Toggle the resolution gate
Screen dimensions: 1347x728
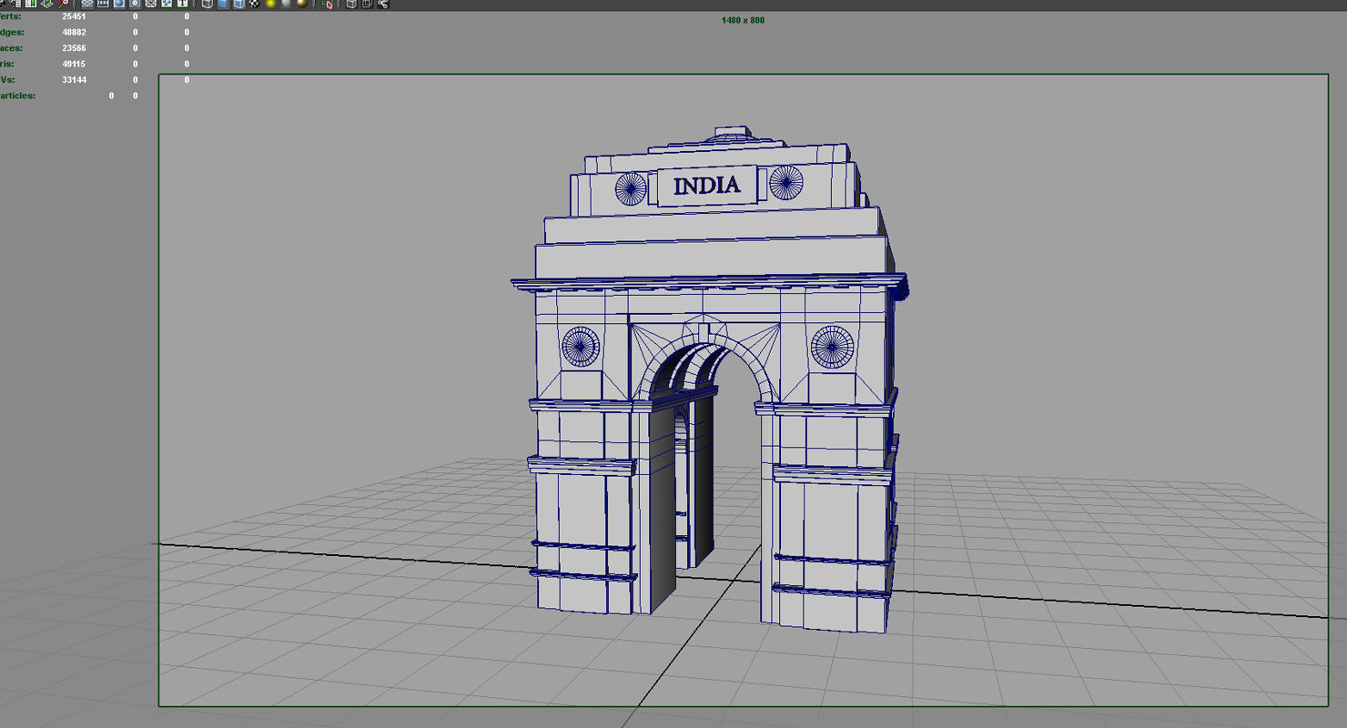[x=119, y=5]
